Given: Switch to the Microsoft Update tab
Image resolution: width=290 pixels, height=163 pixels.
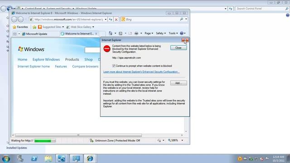Looking at the screenshot, I should (x=40, y=34).
